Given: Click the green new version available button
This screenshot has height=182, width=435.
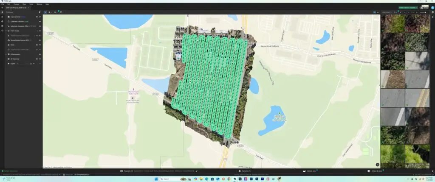Looking at the screenshot, I should click(x=408, y=7).
